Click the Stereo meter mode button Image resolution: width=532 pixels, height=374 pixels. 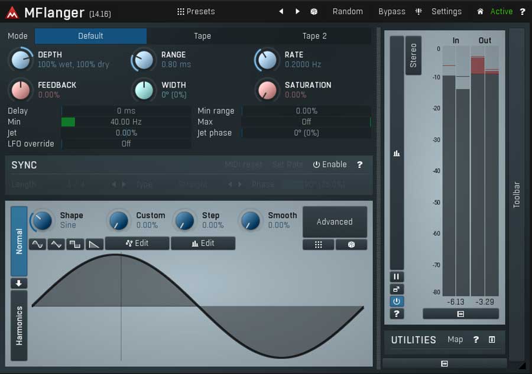(413, 56)
